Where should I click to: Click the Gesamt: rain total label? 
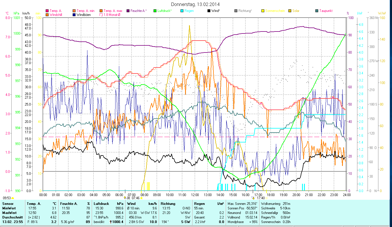tap(200, 217)
